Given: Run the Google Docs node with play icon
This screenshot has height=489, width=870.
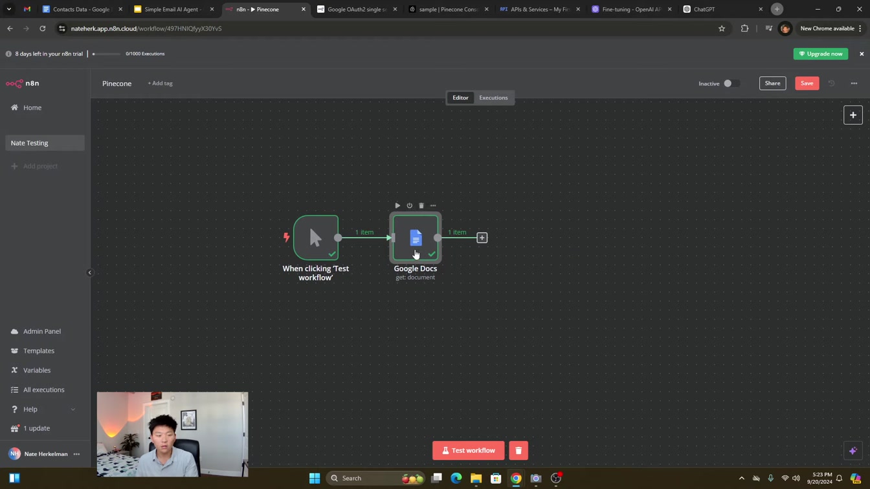Looking at the screenshot, I should pyautogui.click(x=397, y=206).
